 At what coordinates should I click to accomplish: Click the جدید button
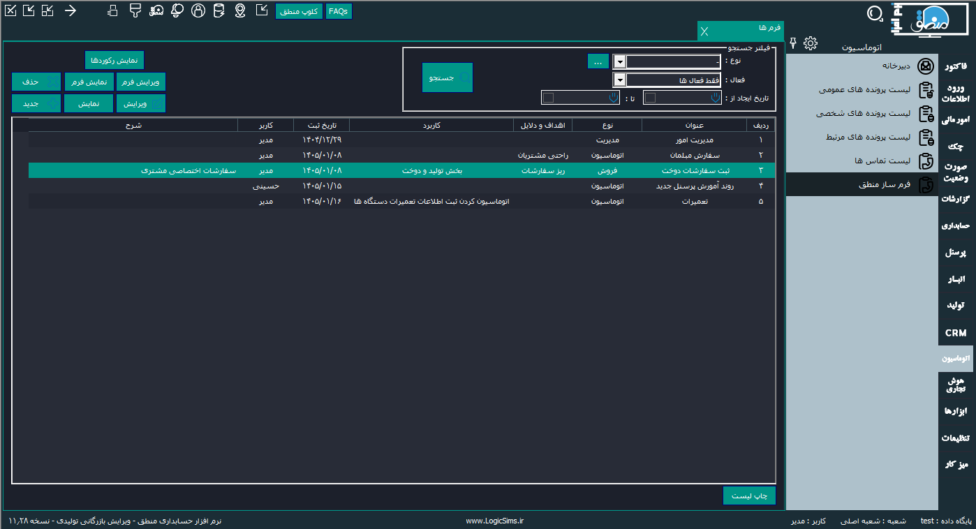tap(36, 103)
